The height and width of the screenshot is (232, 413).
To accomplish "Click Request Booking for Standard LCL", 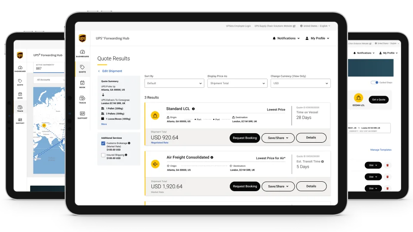I will click(245, 138).
